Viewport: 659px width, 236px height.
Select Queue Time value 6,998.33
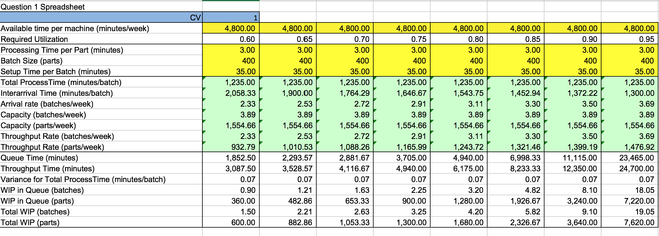525,158
